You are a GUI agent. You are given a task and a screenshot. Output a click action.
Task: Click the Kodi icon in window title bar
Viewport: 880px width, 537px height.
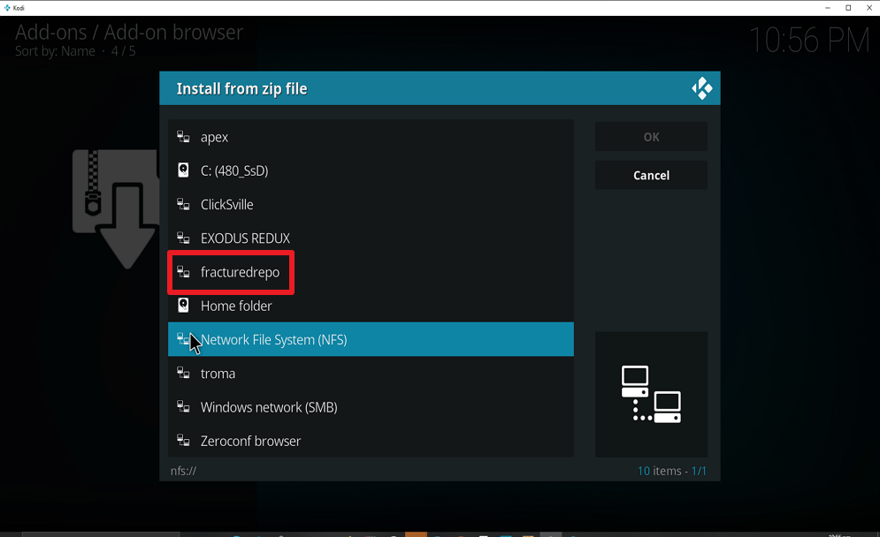coord(7,8)
